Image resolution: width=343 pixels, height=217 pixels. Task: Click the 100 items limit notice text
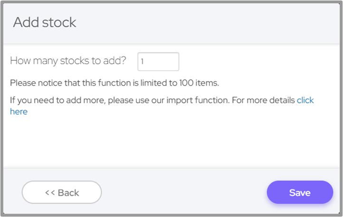pyautogui.click(x=114, y=83)
